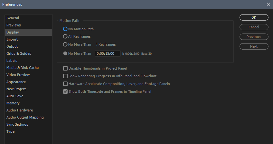This screenshot has height=144, width=273.
Task: Enable Disable Thumbnails in Project Panel
Action: (x=65, y=68)
